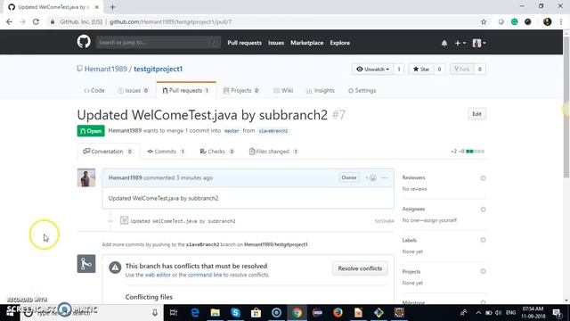
Task: Open File Explorer from the taskbar
Action: click(216, 313)
